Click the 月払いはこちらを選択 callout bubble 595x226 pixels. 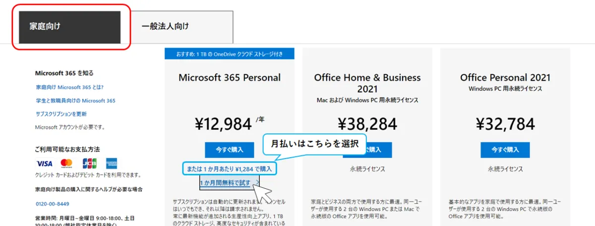point(314,144)
